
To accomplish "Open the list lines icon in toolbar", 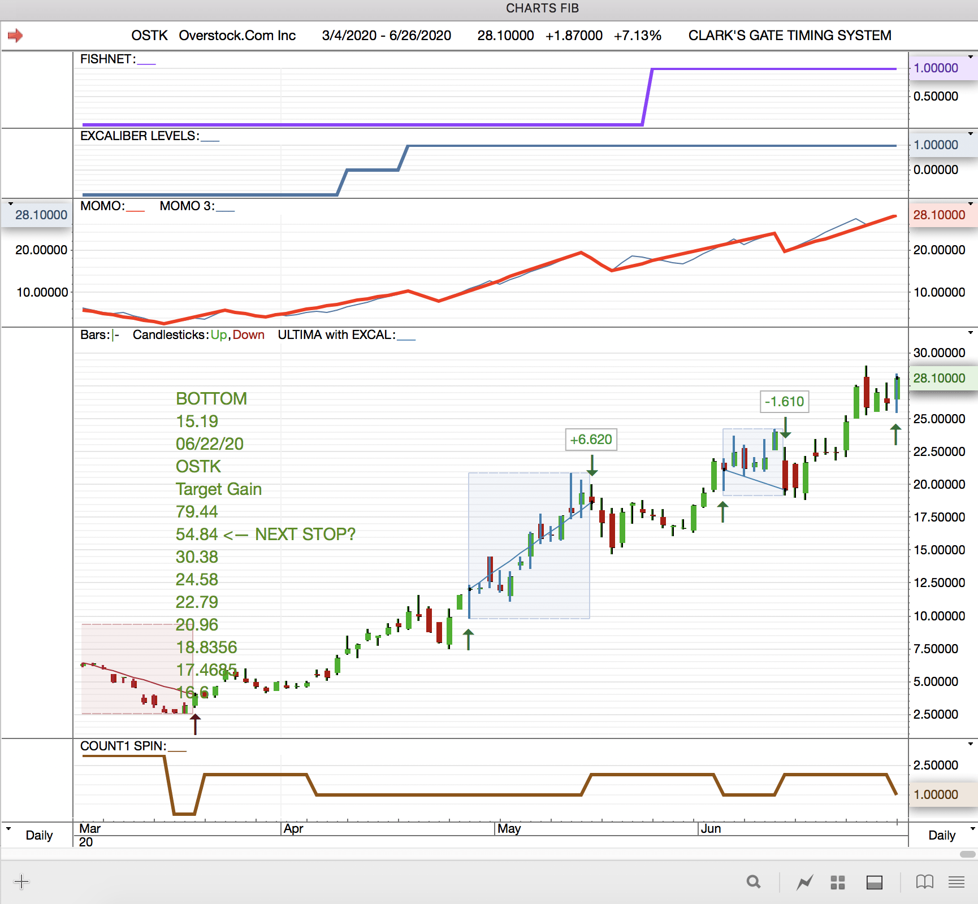I will (x=957, y=881).
